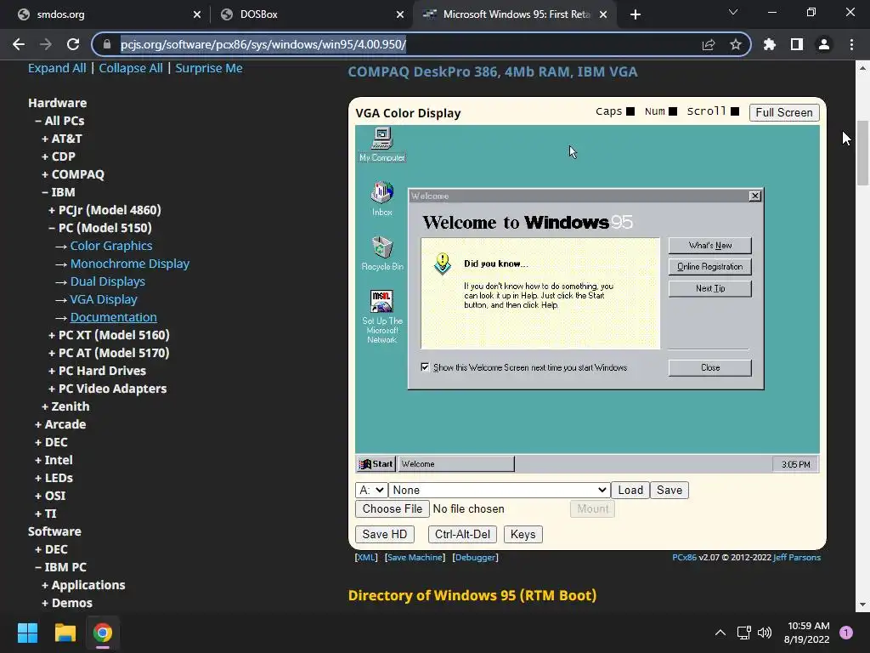Open the Recycle Bin desktop icon

pyautogui.click(x=381, y=253)
